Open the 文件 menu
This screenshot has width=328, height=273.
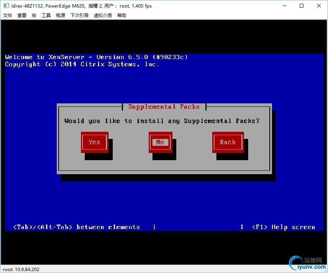tap(8, 15)
